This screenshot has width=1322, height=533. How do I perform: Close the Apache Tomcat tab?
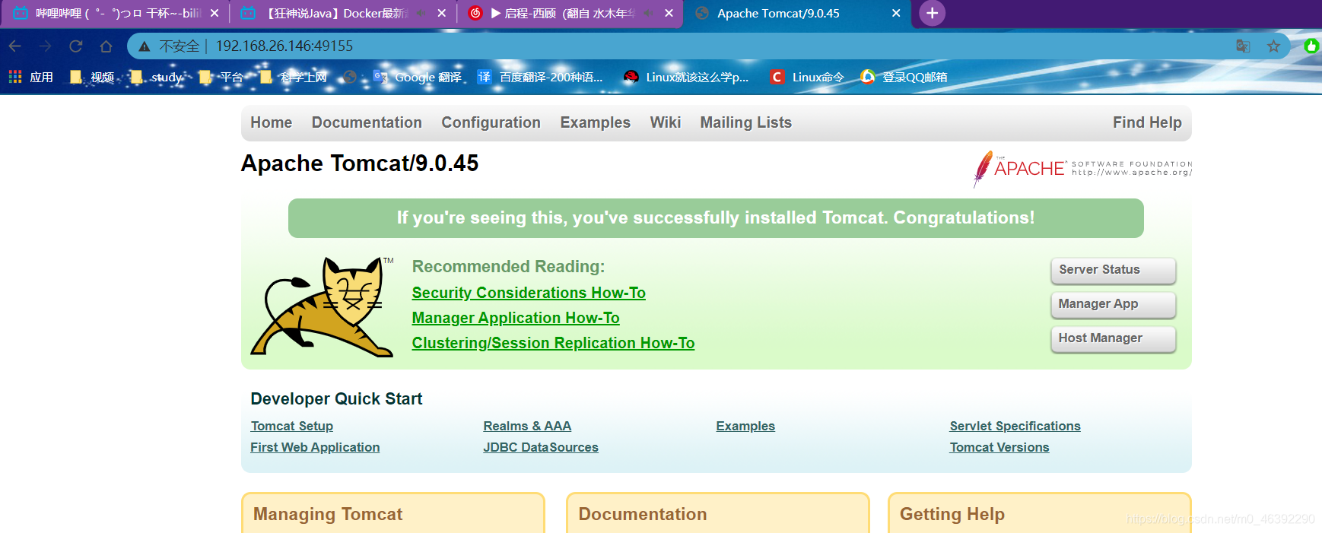coord(896,13)
